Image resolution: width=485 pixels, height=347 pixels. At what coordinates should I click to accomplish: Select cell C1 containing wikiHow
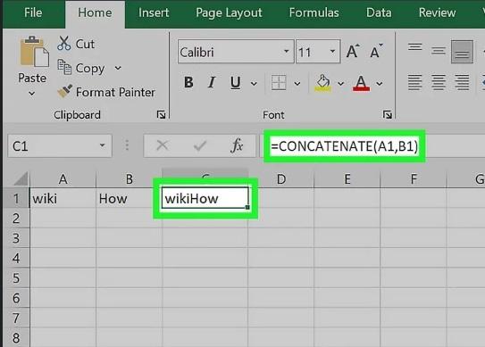[205, 198]
